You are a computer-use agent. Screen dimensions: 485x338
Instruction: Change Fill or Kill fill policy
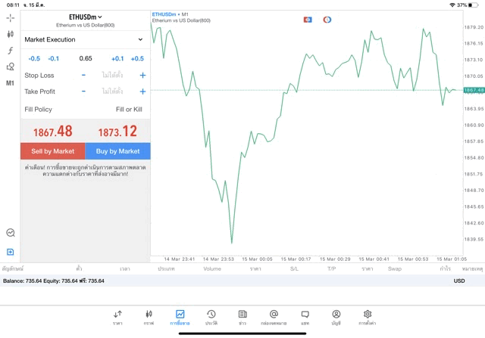[129, 110]
